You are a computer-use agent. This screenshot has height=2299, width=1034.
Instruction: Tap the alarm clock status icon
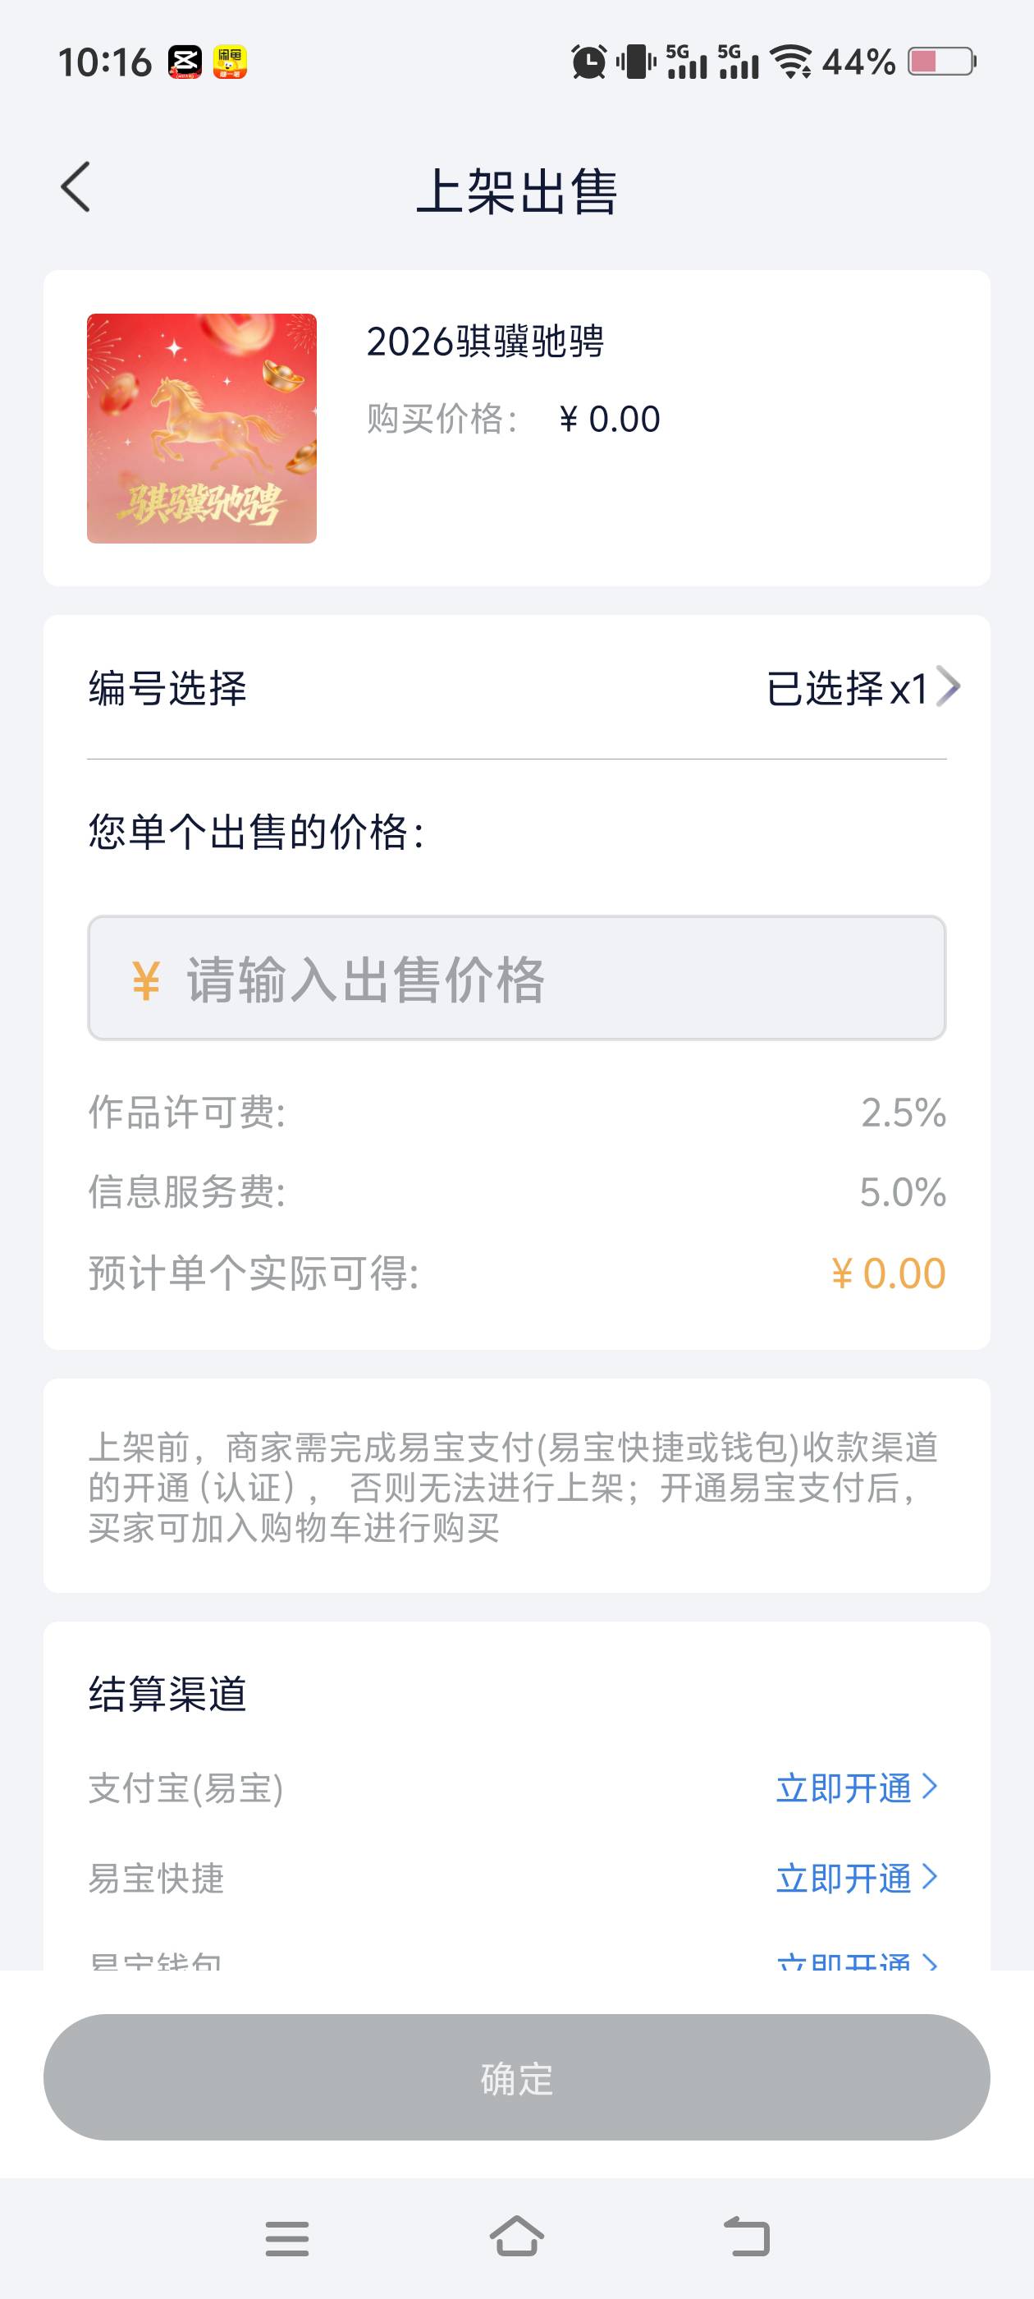coord(589,62)
